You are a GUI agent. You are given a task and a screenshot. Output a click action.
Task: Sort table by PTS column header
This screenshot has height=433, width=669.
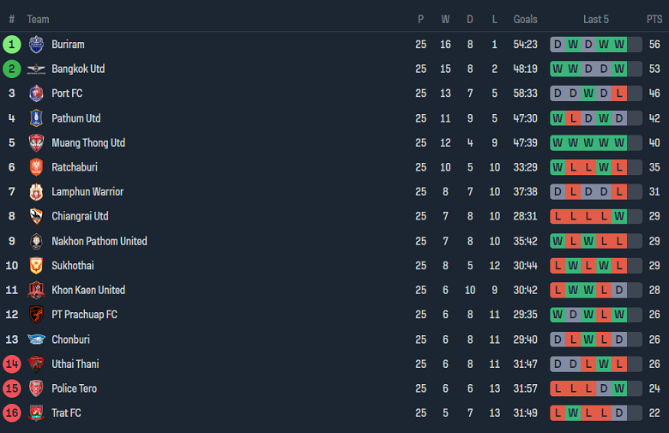pos(654,19)
